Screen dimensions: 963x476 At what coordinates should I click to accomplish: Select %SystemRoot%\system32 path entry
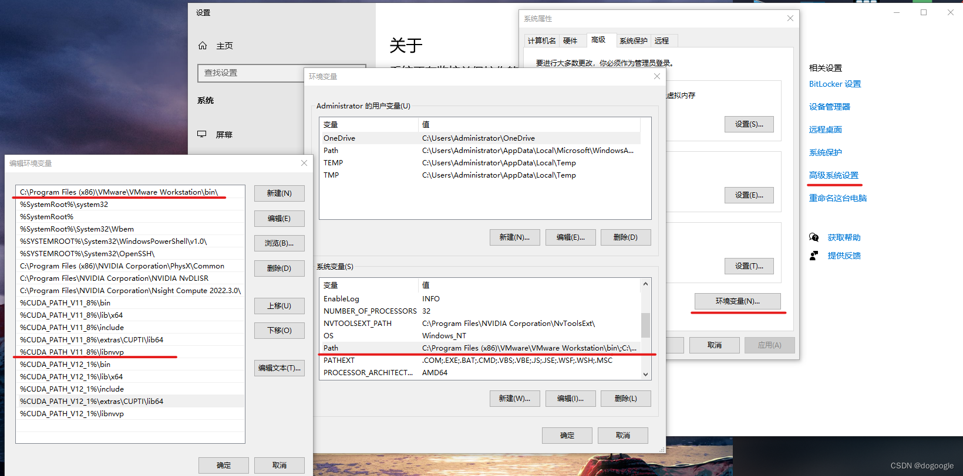coord(130,205)
